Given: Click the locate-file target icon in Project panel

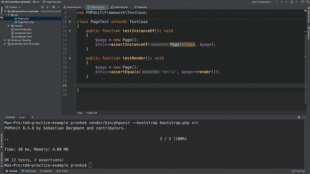Looking at the screenshot, I should coord(43,7).
